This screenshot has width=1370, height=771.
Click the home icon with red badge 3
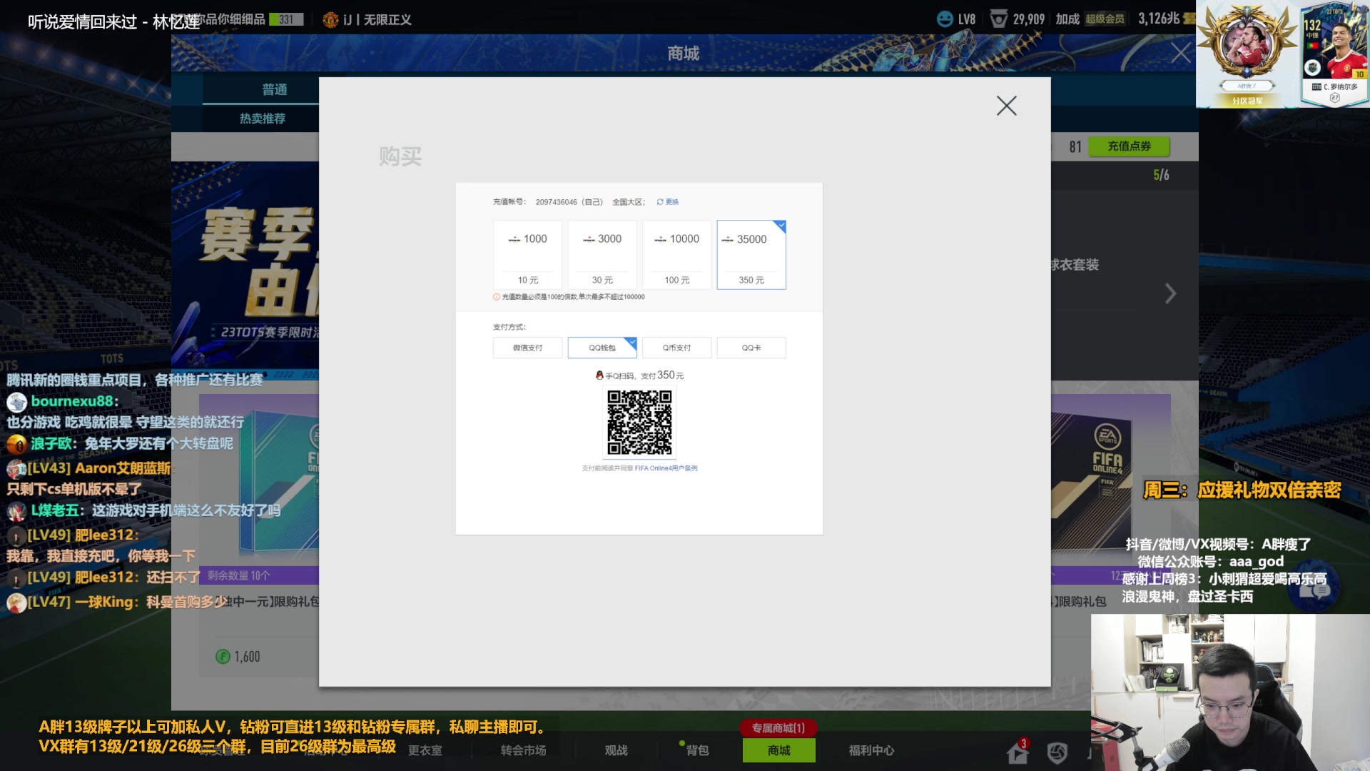click(x=1016, y=752)
